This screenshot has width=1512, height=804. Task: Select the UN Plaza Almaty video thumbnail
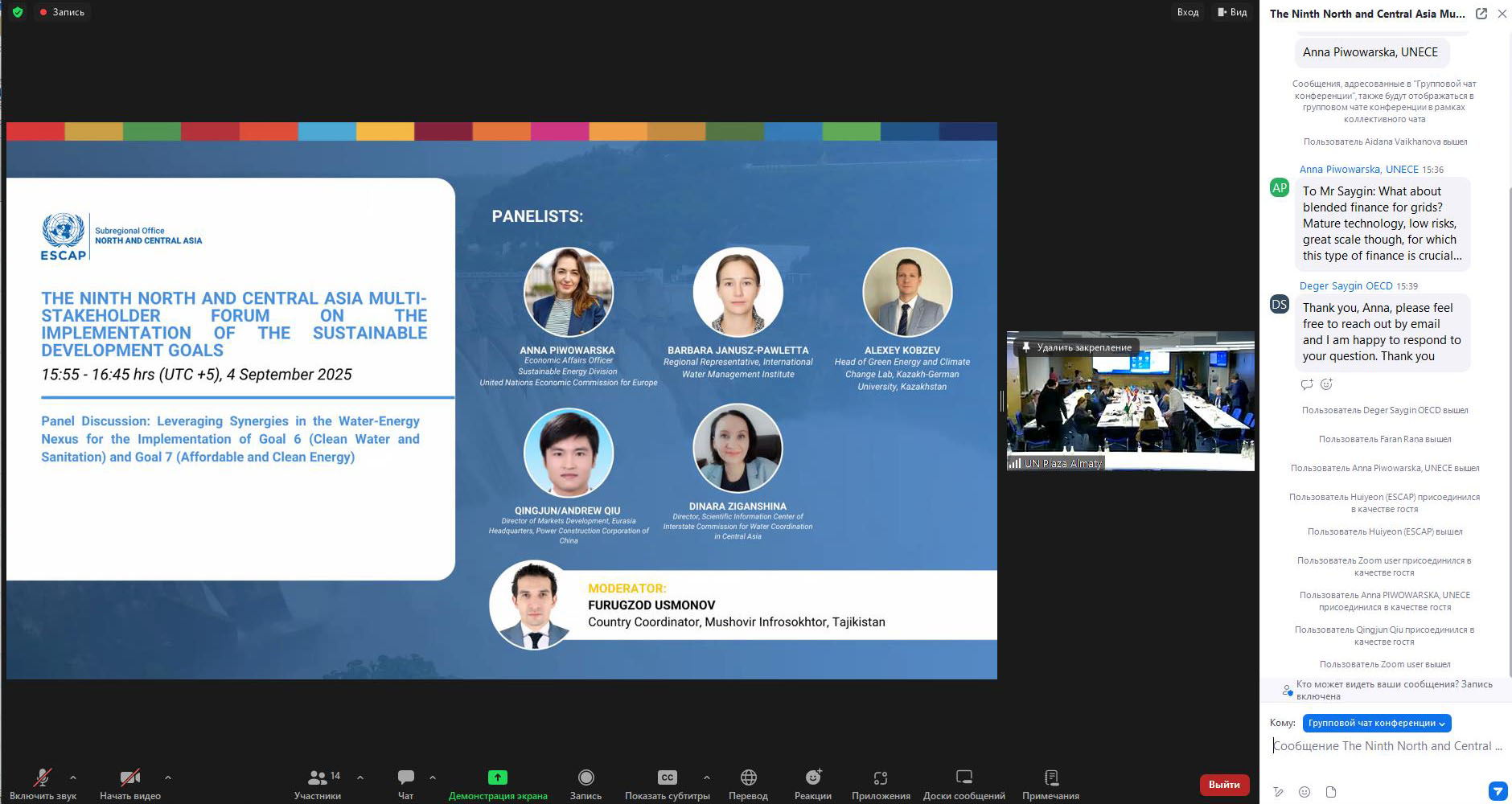tap(1130, 401)
